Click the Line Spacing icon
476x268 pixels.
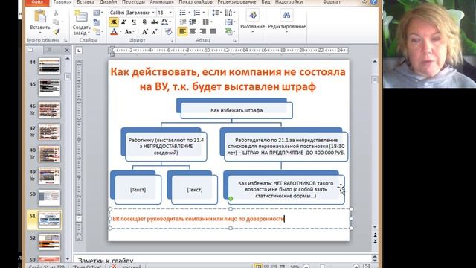[216, 13]
